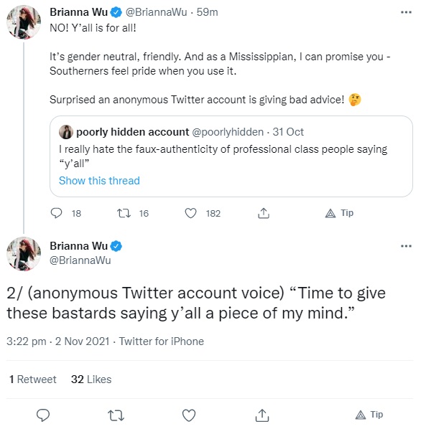The image size is (421, 429).
Task: Open the poorly hidden account avatar
Action: click(x=66, y=132)
